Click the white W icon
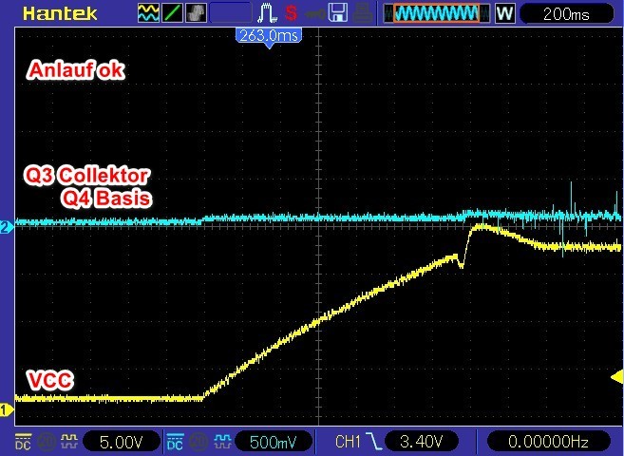 504,13
